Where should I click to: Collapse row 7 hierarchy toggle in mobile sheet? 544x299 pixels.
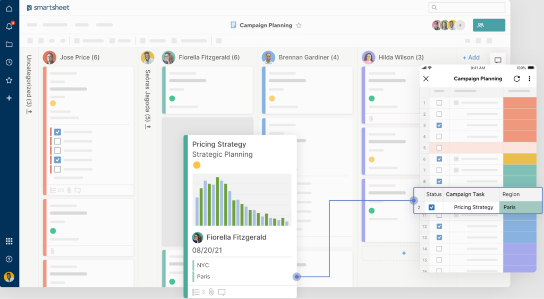click(x=456, y=170)
